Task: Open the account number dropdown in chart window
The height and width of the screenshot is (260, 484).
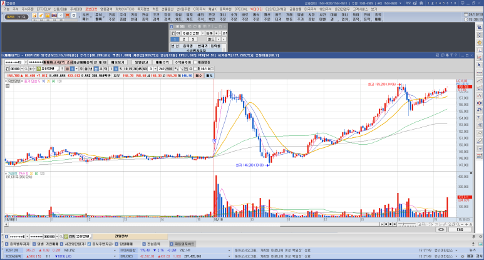Action: pyautogui.click(x=26, y=63)
